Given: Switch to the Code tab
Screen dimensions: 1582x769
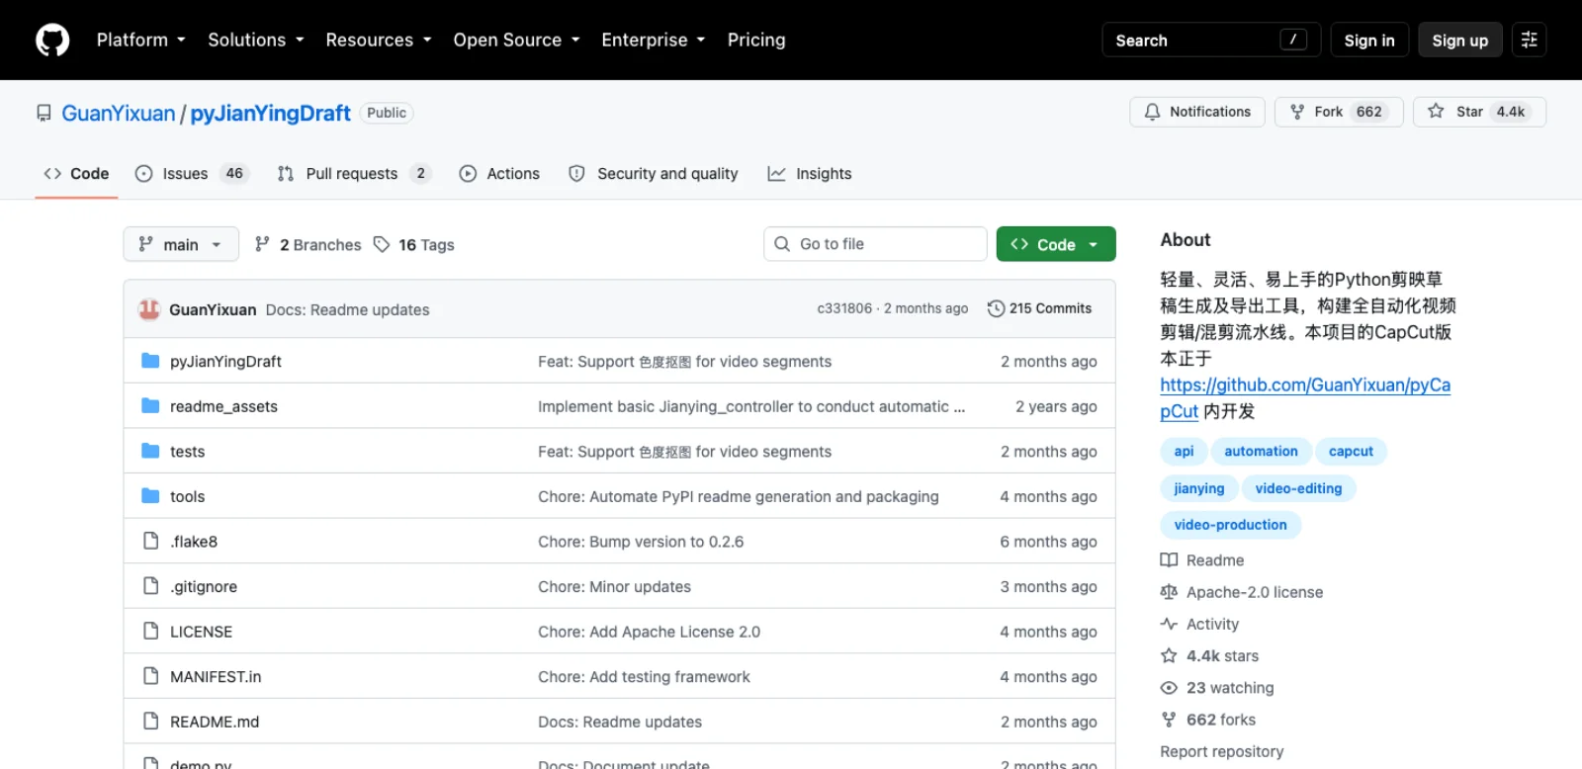Looking at the screenshot, I should tap(76, 174).
